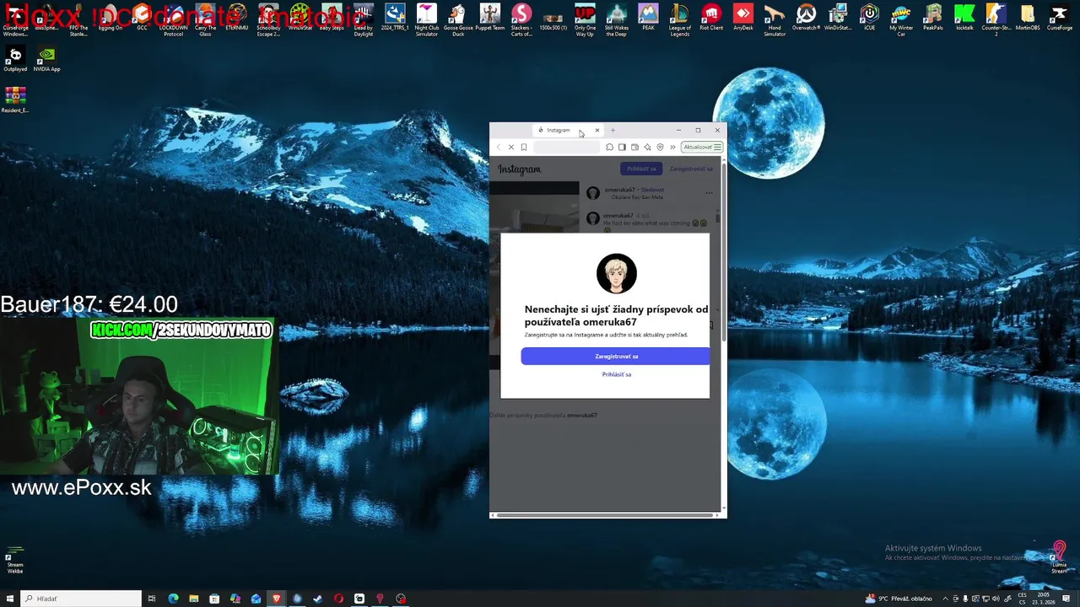Stop page loading with the X icon
This screenshot has width=1080, height=607.
click(510, 147)
